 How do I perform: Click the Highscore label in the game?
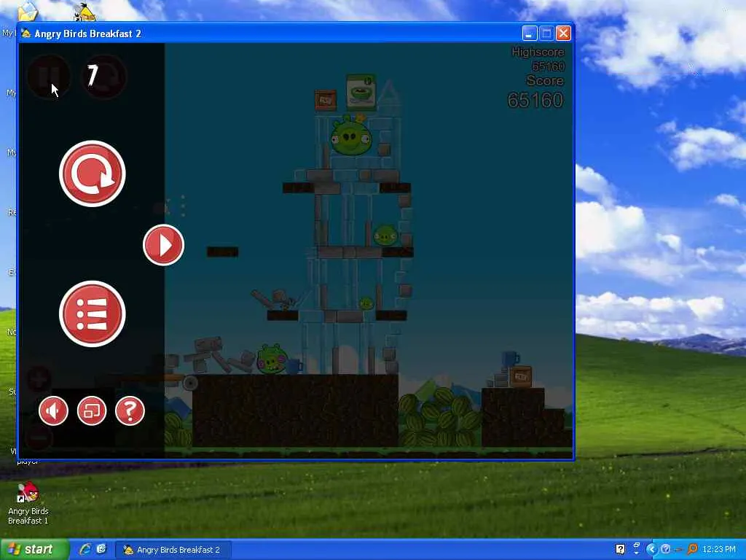(538, 52)
